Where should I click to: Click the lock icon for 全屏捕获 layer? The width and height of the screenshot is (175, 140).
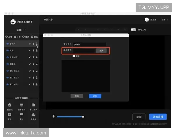pyautogui.click(x=36, y=57)
